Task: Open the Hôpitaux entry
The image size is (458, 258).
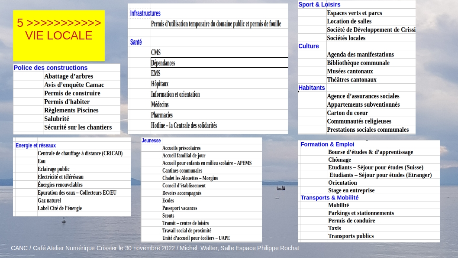Action: (160, 84)
